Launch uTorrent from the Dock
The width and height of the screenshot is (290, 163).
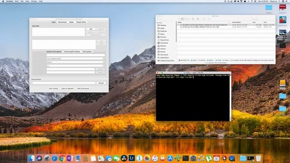(x=208, y=158)
